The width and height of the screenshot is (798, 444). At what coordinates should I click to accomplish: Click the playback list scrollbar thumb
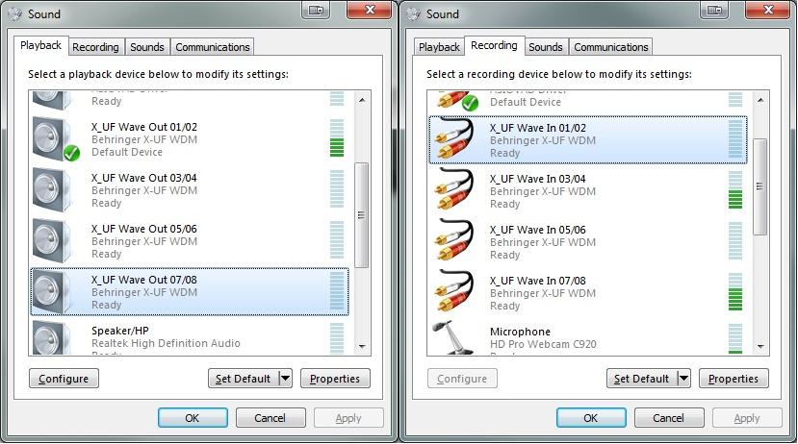tap(361, 215)
